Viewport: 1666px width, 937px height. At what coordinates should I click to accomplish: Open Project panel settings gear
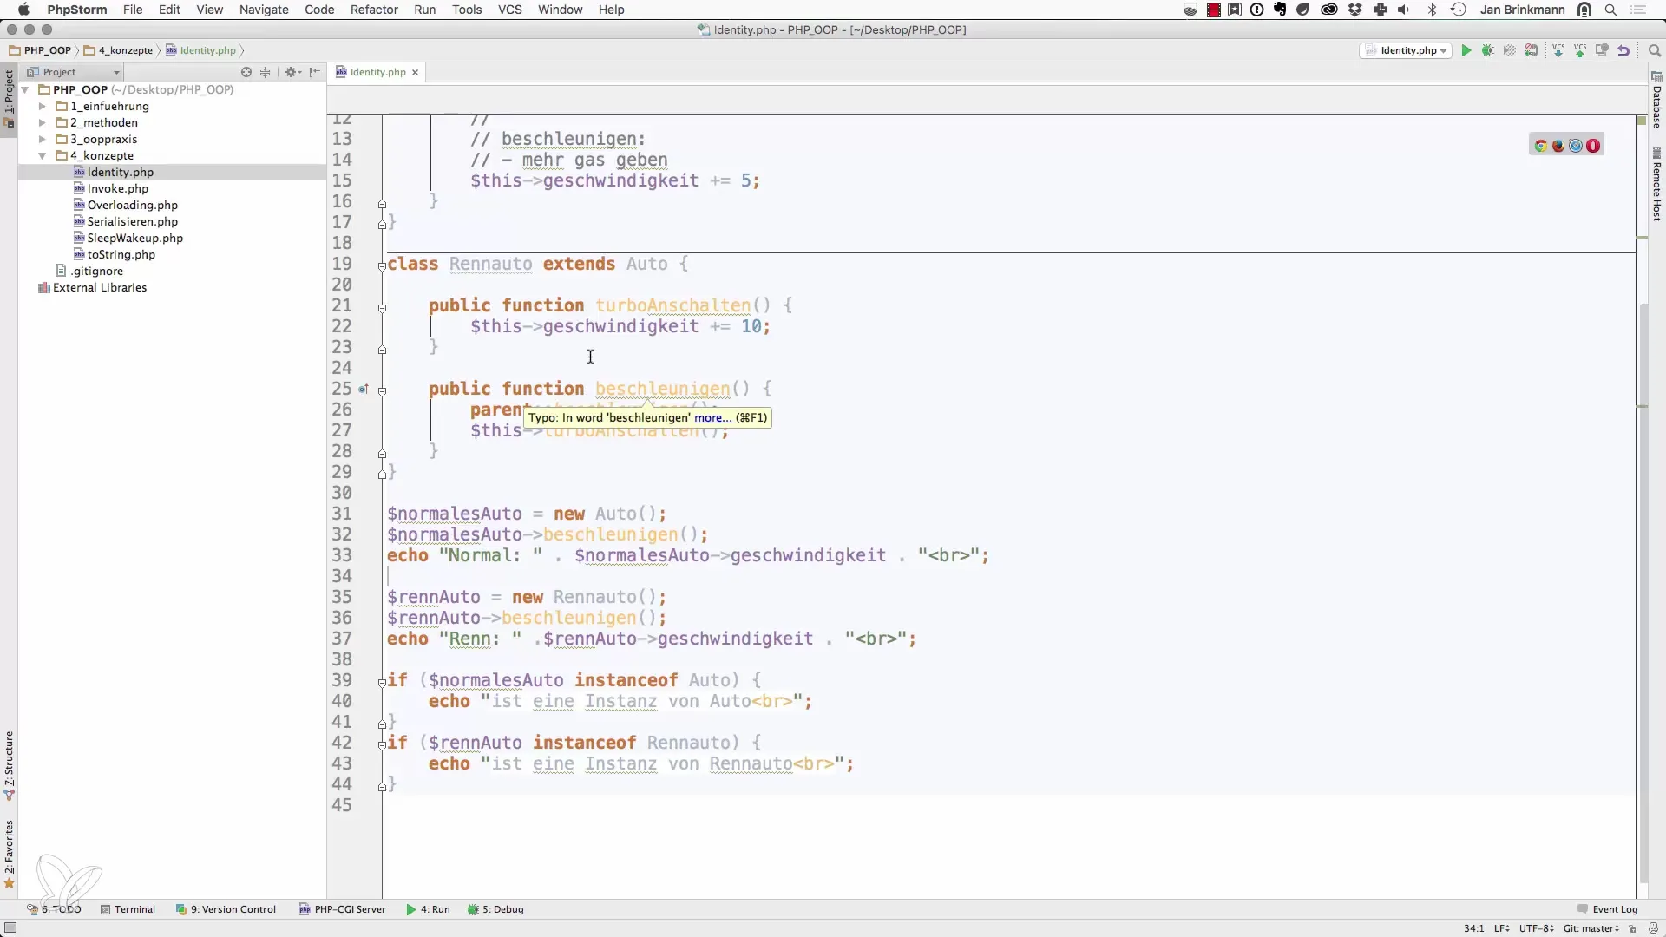292,72
